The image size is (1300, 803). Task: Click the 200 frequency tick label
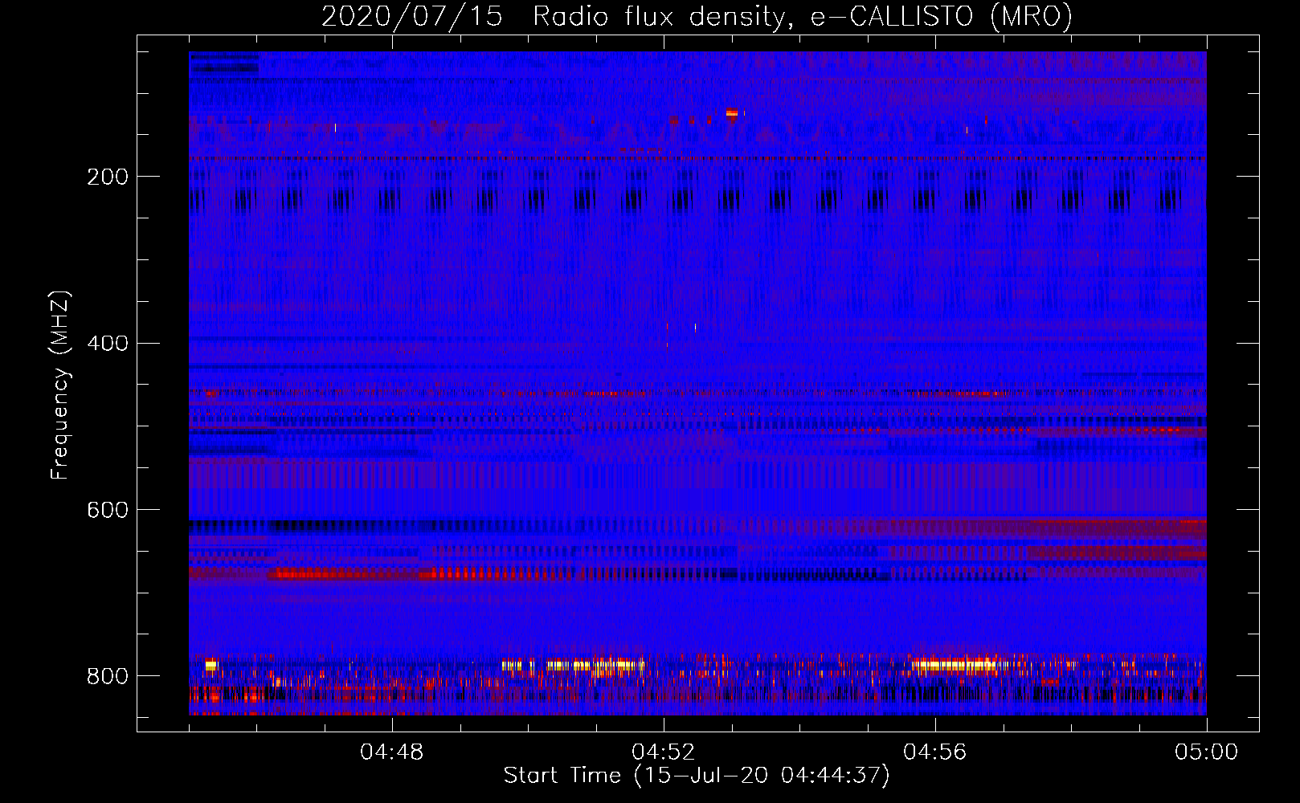108,177
